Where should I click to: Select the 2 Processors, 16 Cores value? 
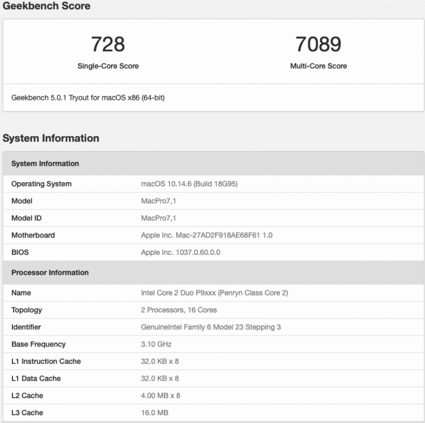(179, 310)
